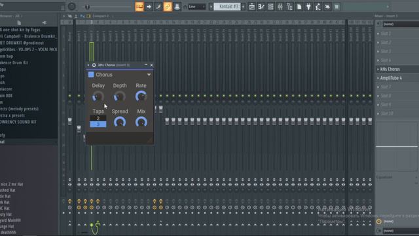The height and width of the screenshot is (236, 419).
Task: Click the Mix knob in kHs Chorus
Action: (141, 123)
